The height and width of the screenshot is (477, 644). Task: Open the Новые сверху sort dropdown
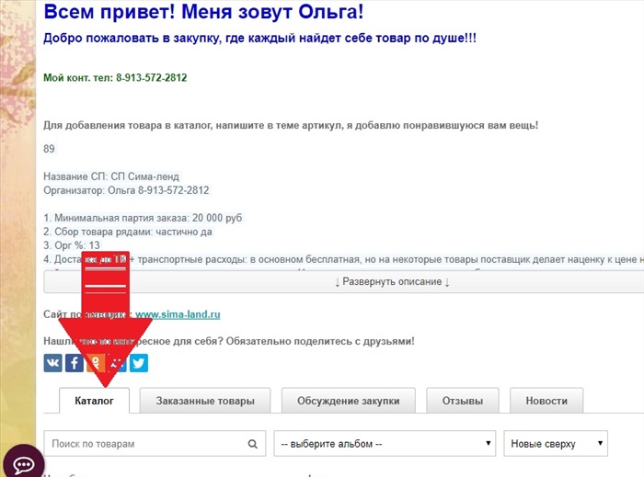click(556, 443)
